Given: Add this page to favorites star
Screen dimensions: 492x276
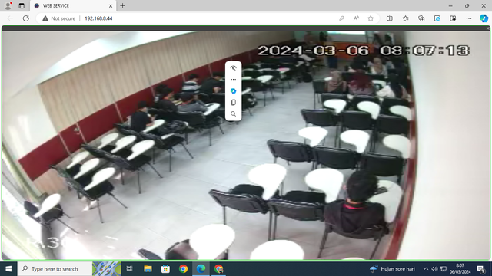Looking at the screenshot, I should click(371, 18).
